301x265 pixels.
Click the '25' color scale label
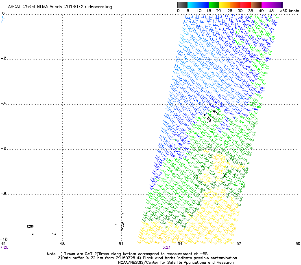(230, 11)
